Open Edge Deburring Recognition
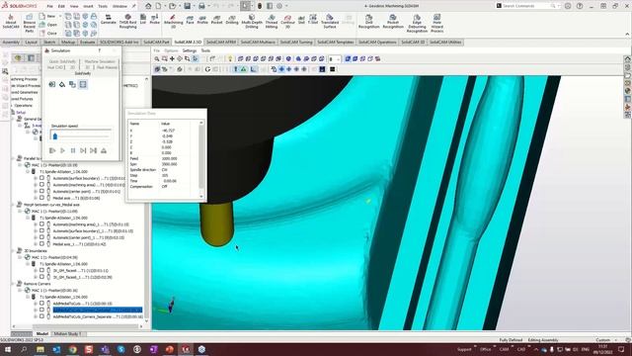 [x=417, y=23]
